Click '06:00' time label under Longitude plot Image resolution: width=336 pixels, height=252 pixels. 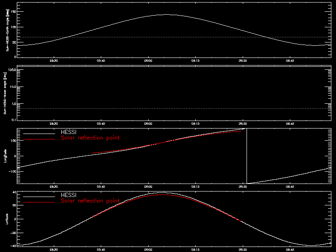click(148, 187)
